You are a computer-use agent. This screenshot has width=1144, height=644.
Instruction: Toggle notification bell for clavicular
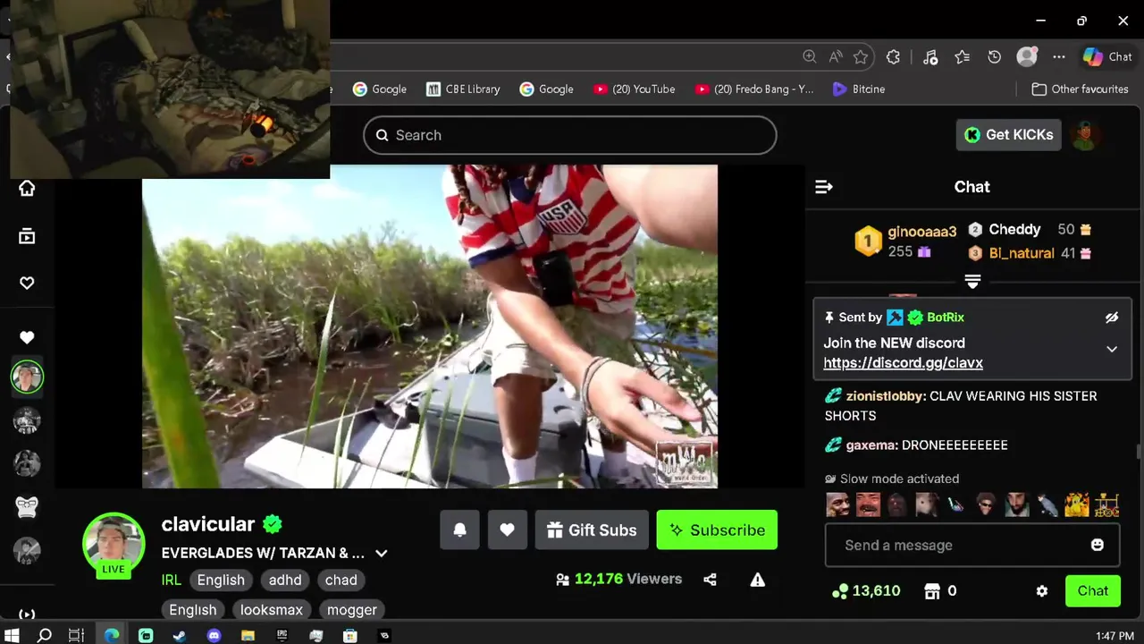tap(459, 530)
